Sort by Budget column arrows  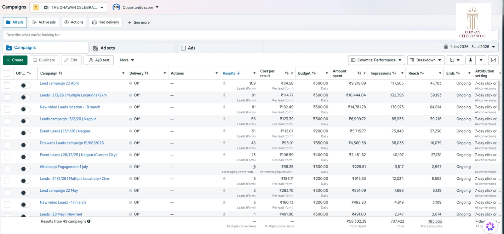pos(314,73)
